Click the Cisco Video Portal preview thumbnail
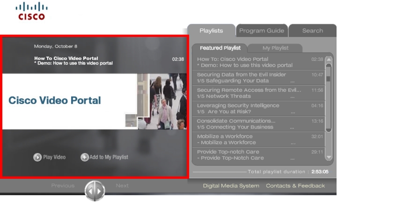 (x=95, y=102)
